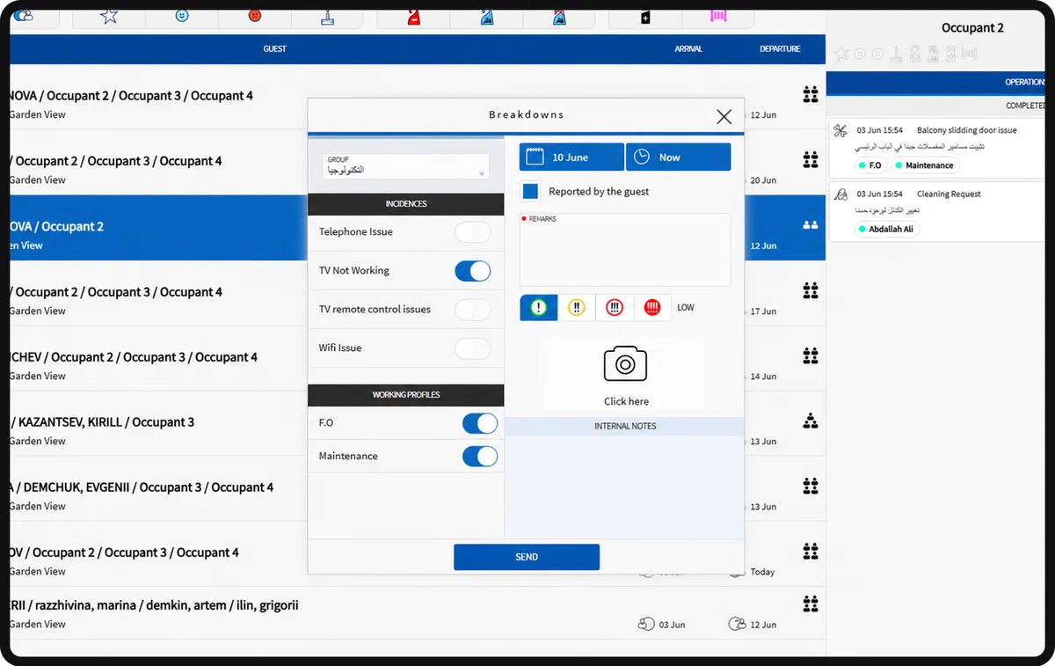Click the camera icon to add photo

pyautogui.click(x=625, y=363)
